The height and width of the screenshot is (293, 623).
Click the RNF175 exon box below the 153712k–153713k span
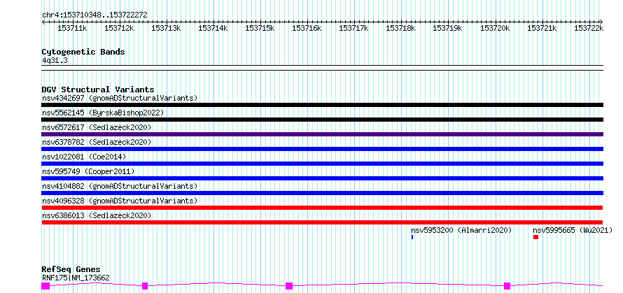[x=145, y=286]
